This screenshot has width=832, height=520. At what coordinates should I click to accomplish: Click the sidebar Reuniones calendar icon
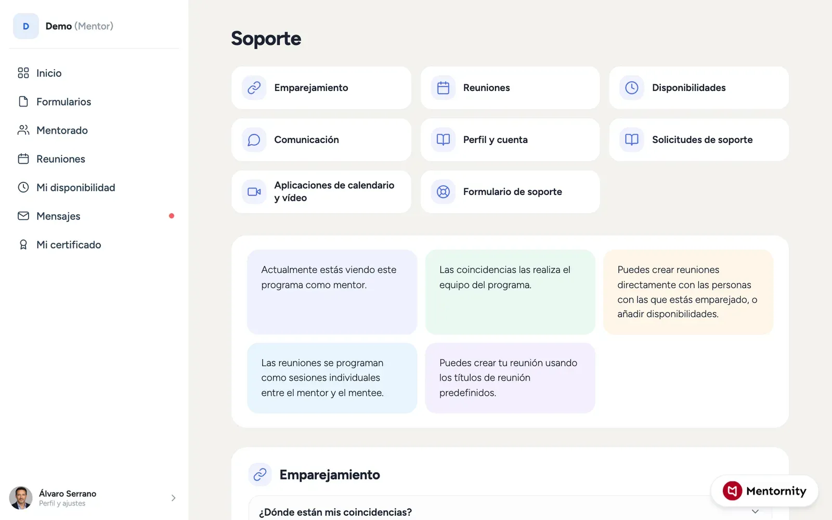(x=23, y=159)
